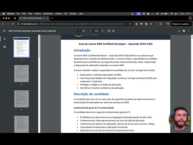Toggle fit to page icon
Screen dimensions: 193x145
click(x=109, y=31)
